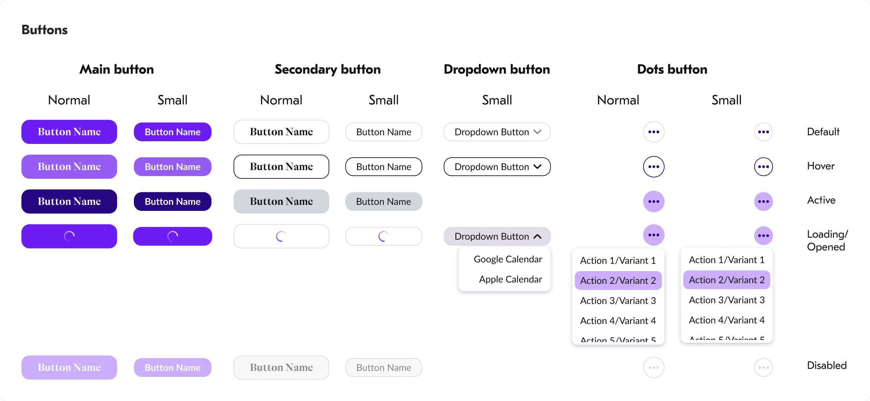870x401 pixels.
Task: Click the active-state small dots button
Action: pyautogui.click(x=763, y=202)
